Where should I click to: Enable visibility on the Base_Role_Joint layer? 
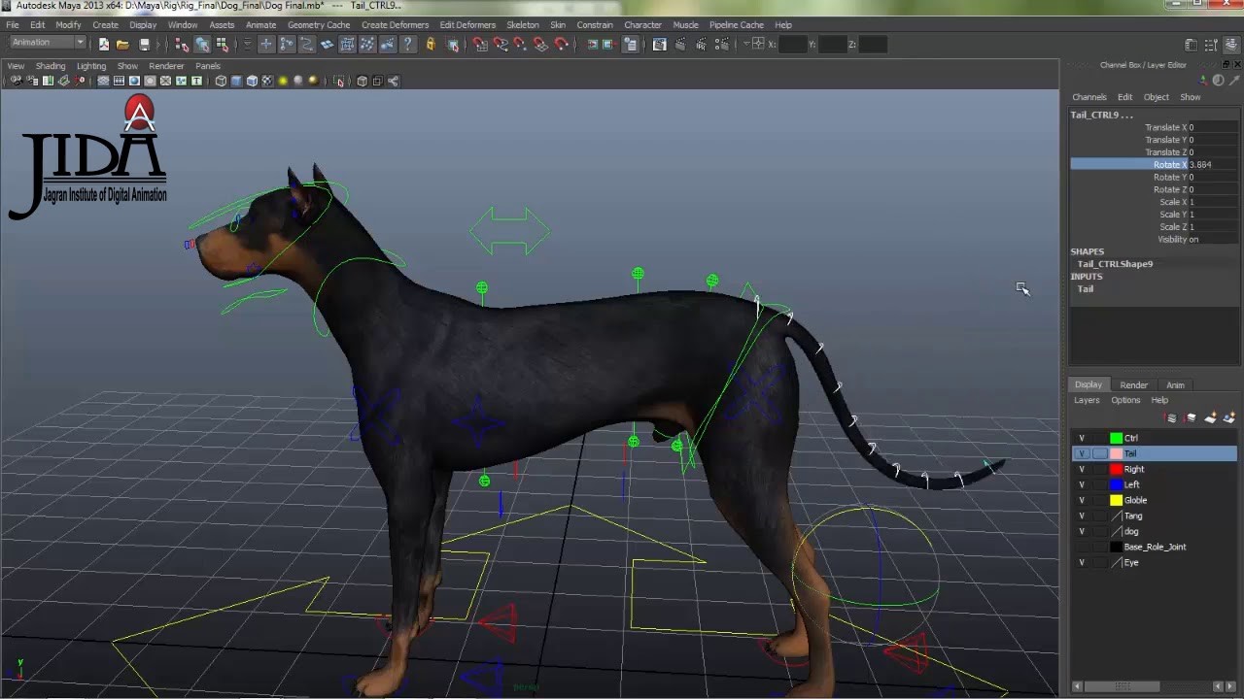pyautogui.click(x=1082, y=547)
